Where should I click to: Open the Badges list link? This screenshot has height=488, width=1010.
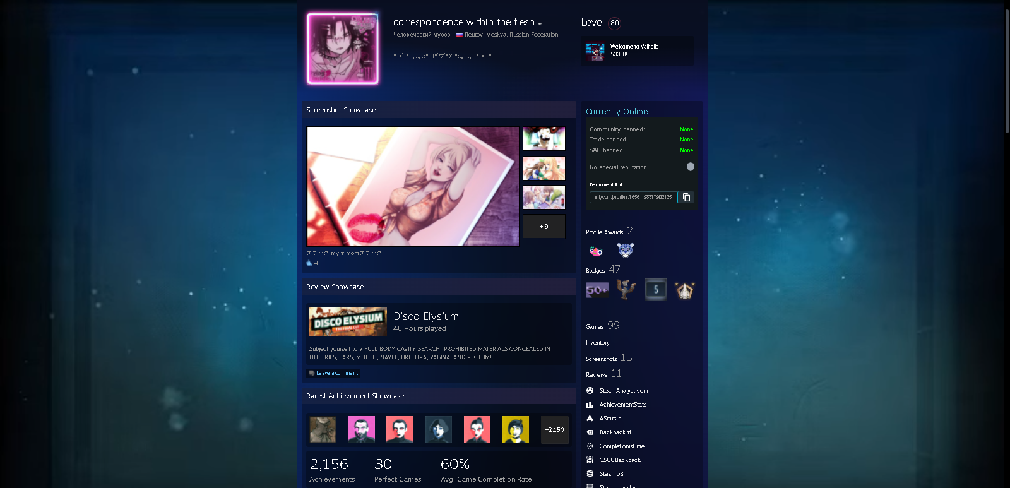[x=595, y=271]
